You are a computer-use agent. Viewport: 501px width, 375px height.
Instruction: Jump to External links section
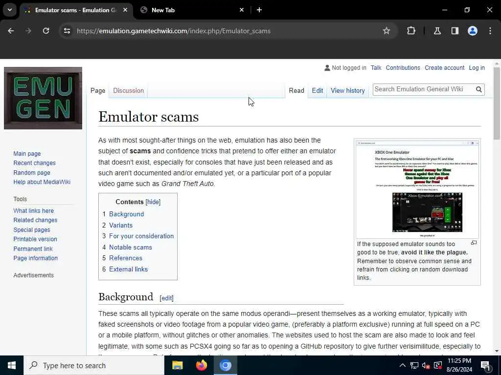tap(129, 269)
